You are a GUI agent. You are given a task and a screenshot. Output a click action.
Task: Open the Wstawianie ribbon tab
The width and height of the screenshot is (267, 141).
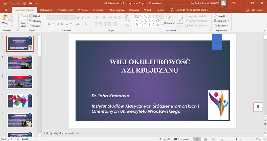click(x=46, y=10)
